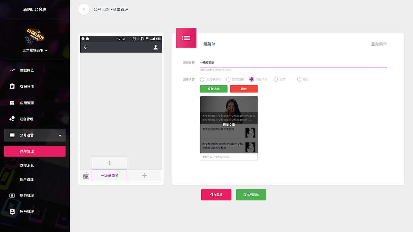Click the 酒吧后台名称 title
Image resolution: width=413 pixels, height=232 pixels.
pyautogui.click(x=35, y=10)
